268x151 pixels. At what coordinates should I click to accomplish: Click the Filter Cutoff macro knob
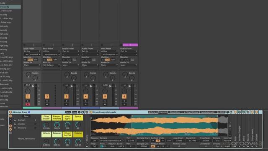(46, 125)
